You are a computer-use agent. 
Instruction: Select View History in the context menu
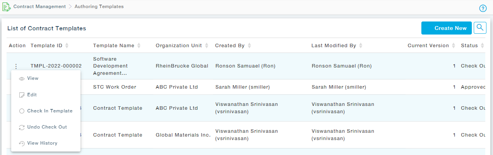click(42, 143)
